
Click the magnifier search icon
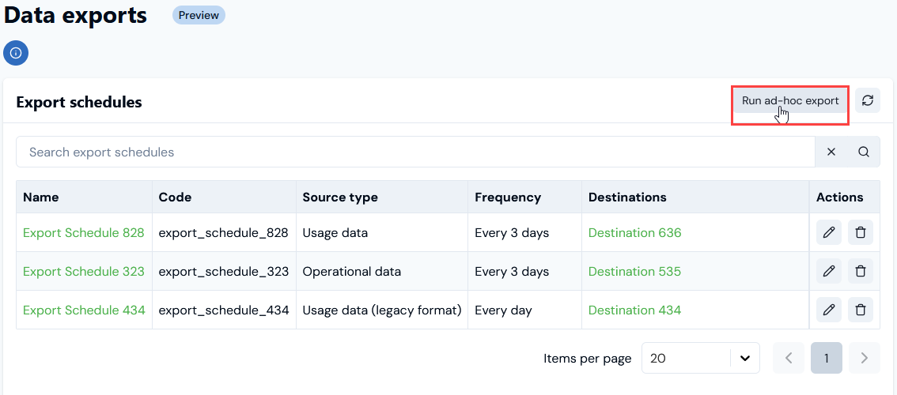(x=864, y=152)
